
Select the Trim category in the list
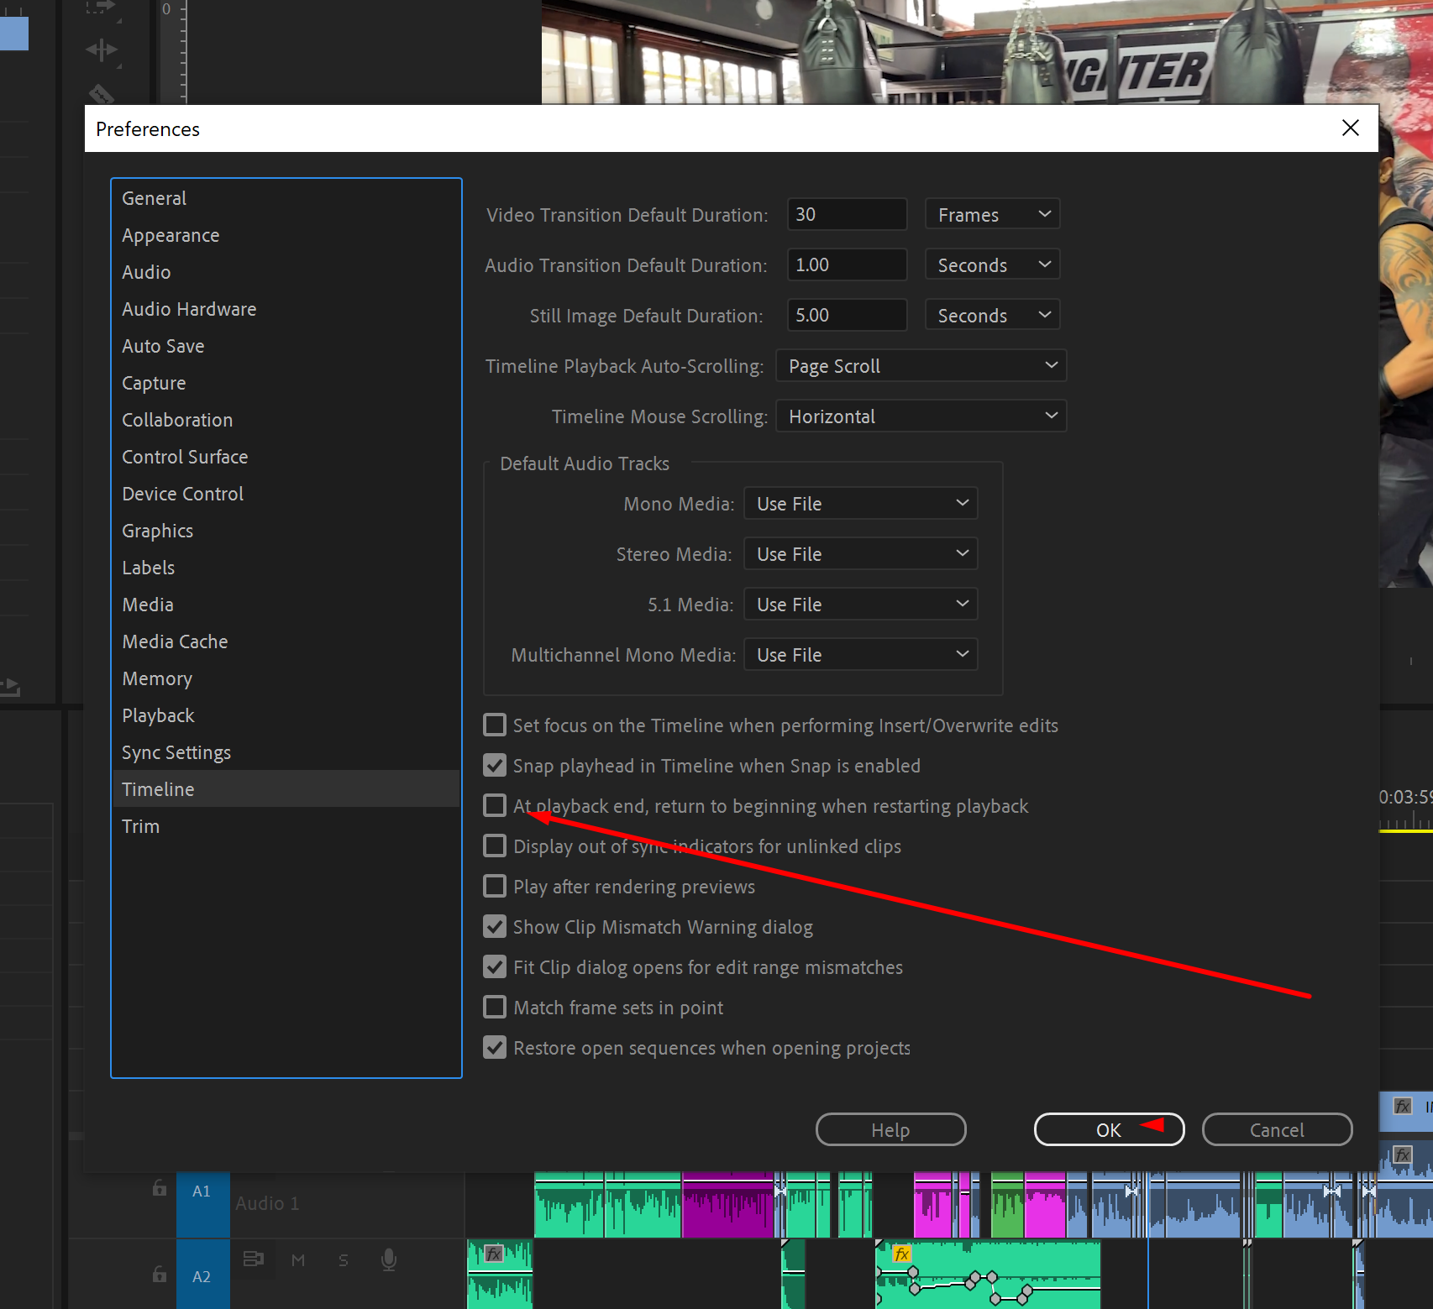pyautogui.click(x=286, y=826)
